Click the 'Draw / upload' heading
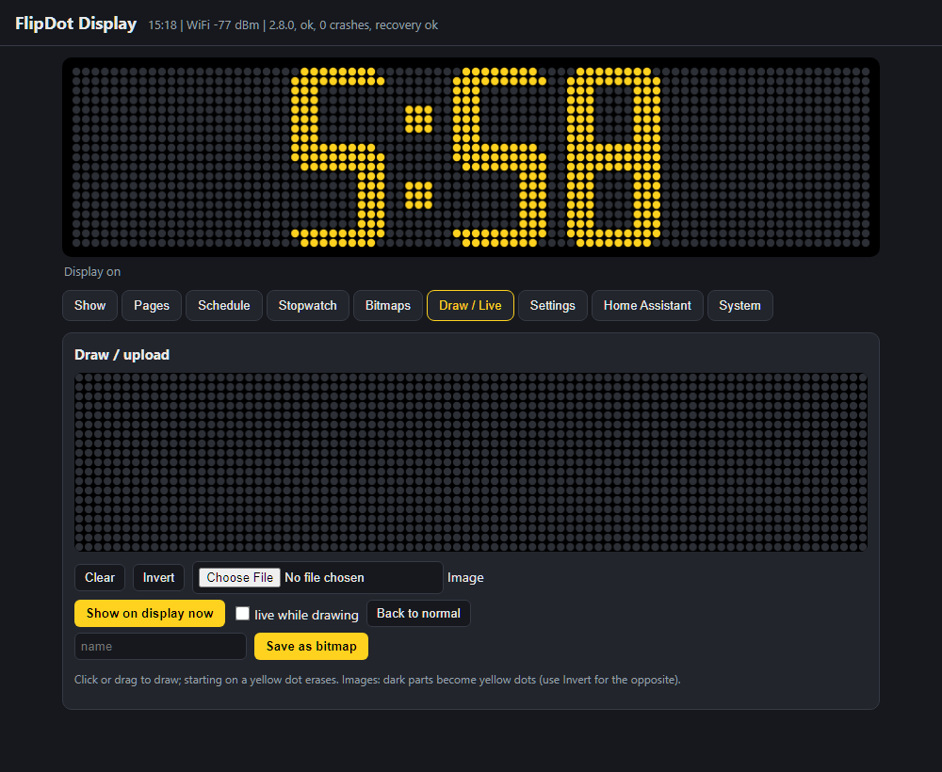 click(x=122, y=355)
